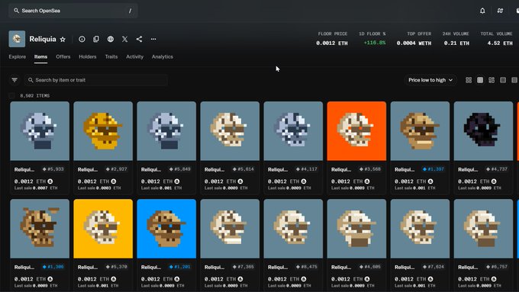519x292 pixels.
Task: Open the silver skull thumbnail ranked #5,933
Action: (x=40, y=131)
